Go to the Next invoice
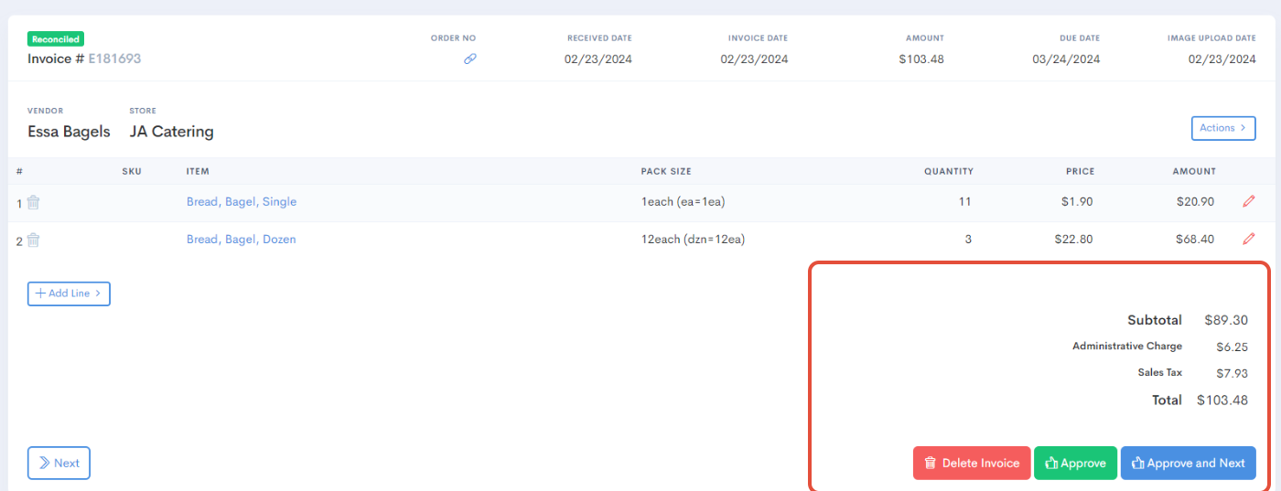1281x491 pixels. click(x=59, y=463)
